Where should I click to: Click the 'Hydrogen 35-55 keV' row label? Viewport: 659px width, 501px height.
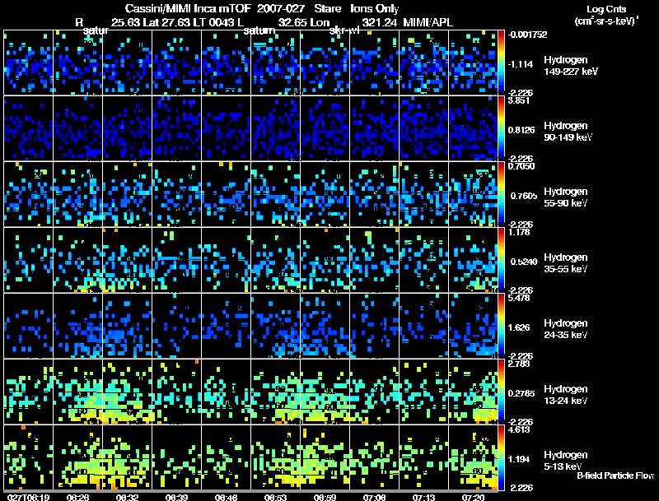point(566,263)
